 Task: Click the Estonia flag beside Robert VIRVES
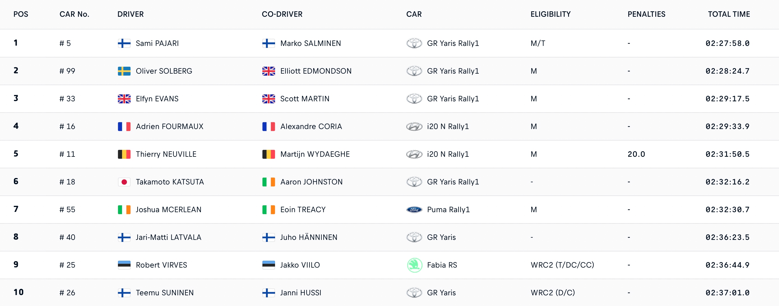tap(124, 265)
